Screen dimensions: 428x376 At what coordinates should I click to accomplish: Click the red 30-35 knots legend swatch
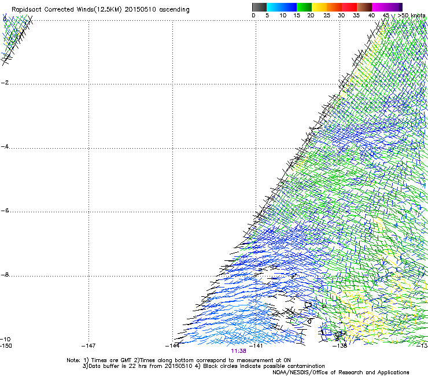coord(349,7)
